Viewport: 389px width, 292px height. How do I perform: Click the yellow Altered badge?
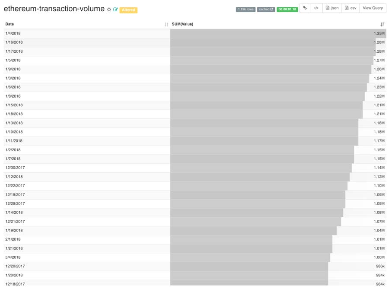tap(128, 10)
